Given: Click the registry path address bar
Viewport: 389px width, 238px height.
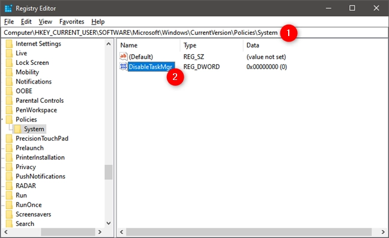Looking at the screenshot, I should point(194,33).
